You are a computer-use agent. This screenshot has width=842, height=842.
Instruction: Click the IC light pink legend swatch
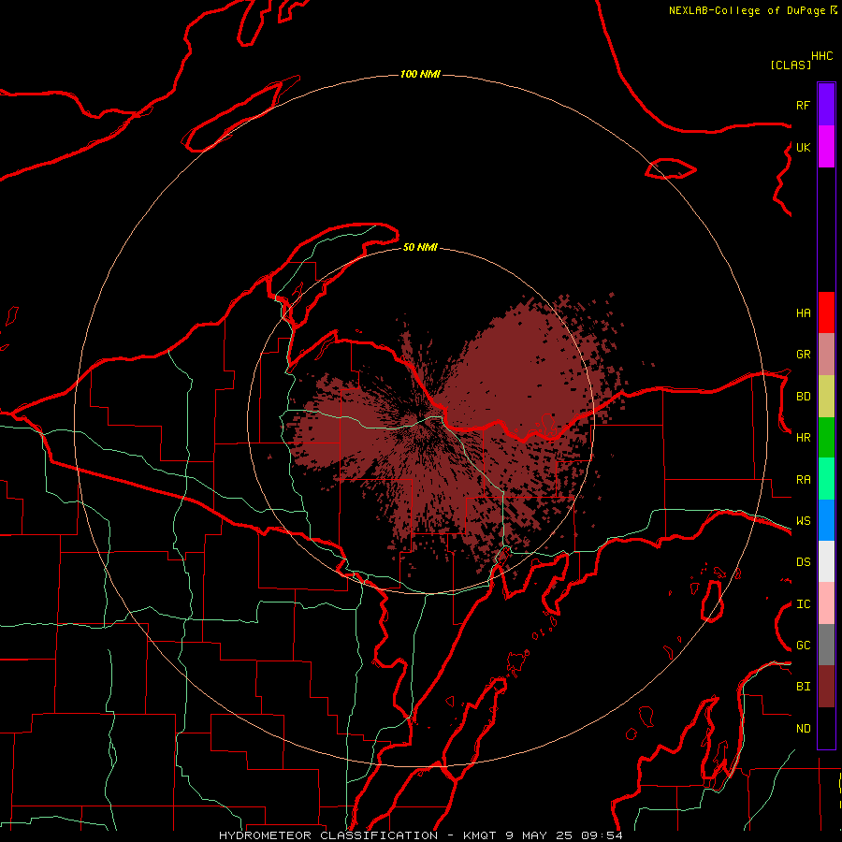(826, 603)
